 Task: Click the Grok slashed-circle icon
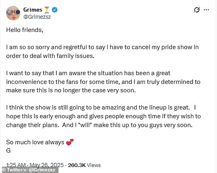tap(197, 10)
